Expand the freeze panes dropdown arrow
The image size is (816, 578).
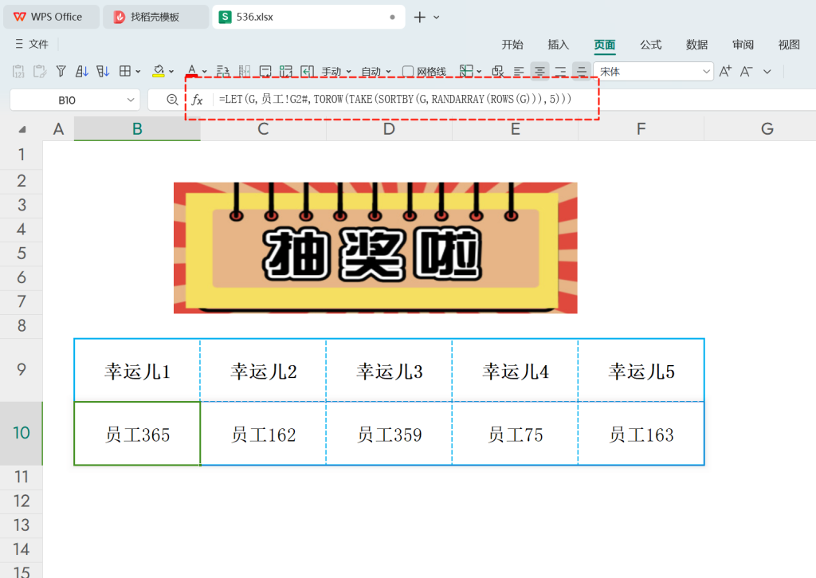point(479,71)
